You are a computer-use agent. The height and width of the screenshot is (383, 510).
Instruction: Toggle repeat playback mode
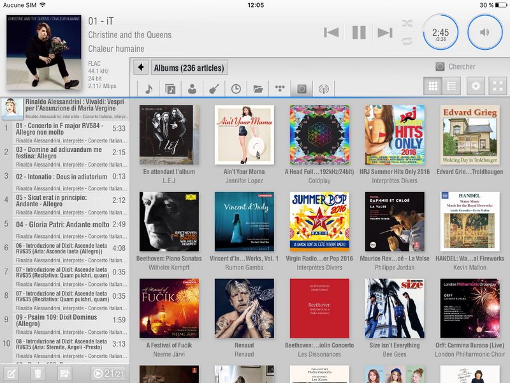[407, 41]
